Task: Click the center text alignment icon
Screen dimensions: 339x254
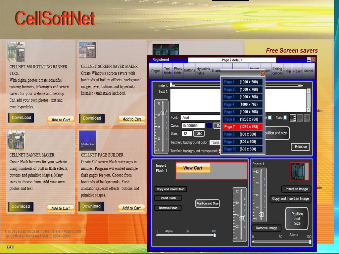Action: pyautogui.click(x=300, y=118)
